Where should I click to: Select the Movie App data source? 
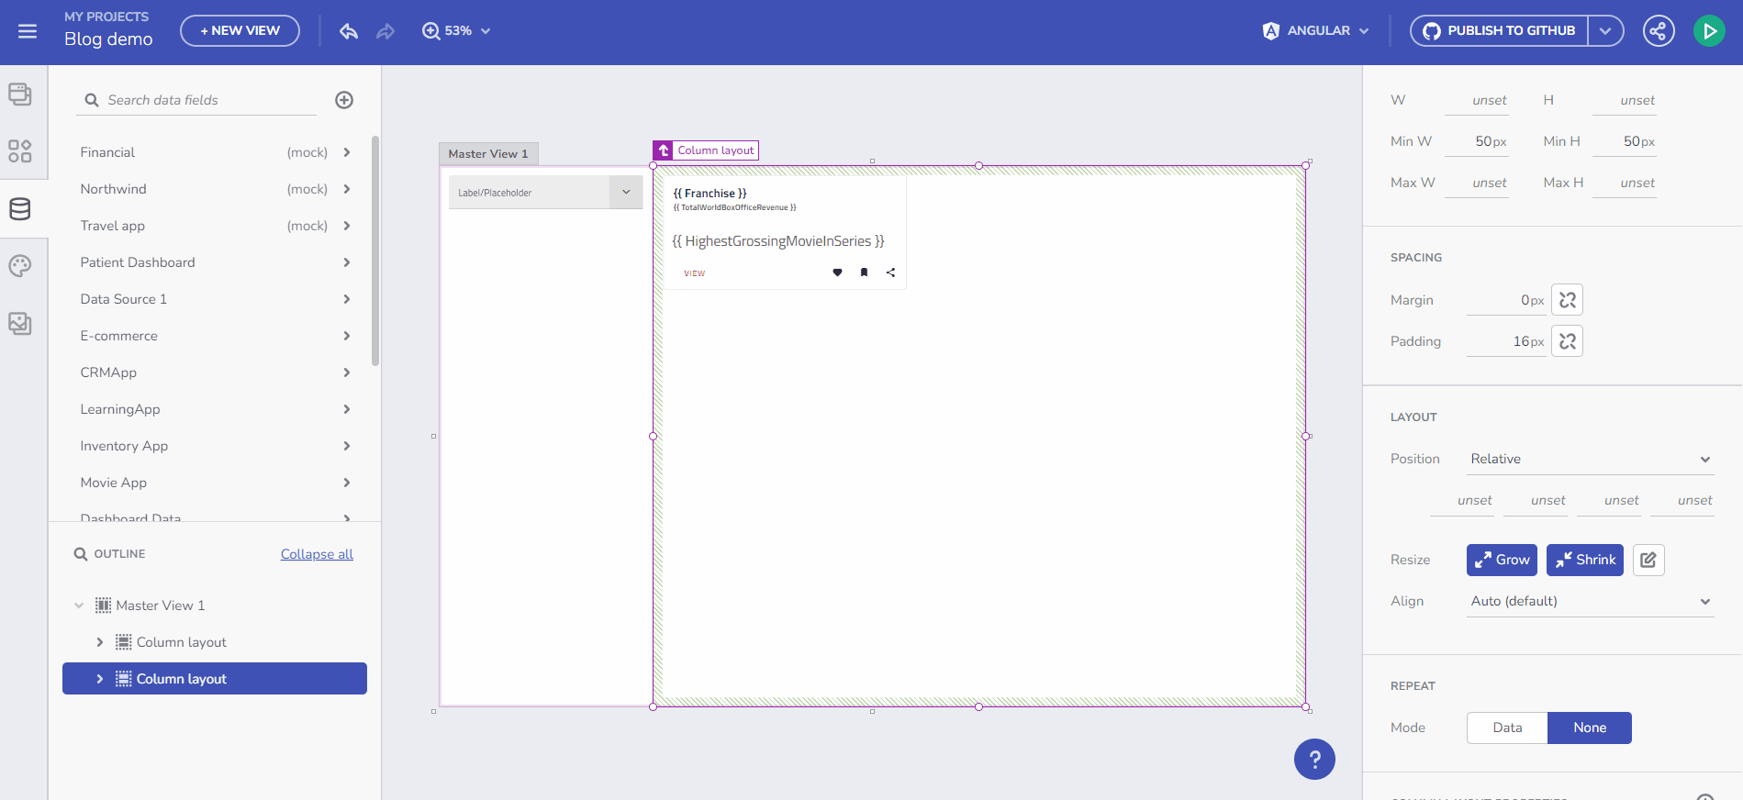point(114,483)
